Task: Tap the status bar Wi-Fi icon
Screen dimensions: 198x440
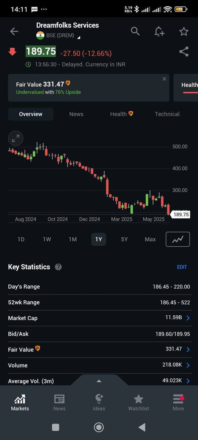Action: 168,9
